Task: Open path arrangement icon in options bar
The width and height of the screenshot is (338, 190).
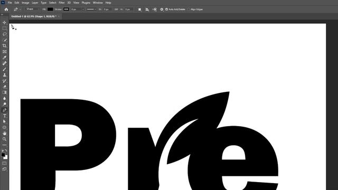Action: [154, 9]
